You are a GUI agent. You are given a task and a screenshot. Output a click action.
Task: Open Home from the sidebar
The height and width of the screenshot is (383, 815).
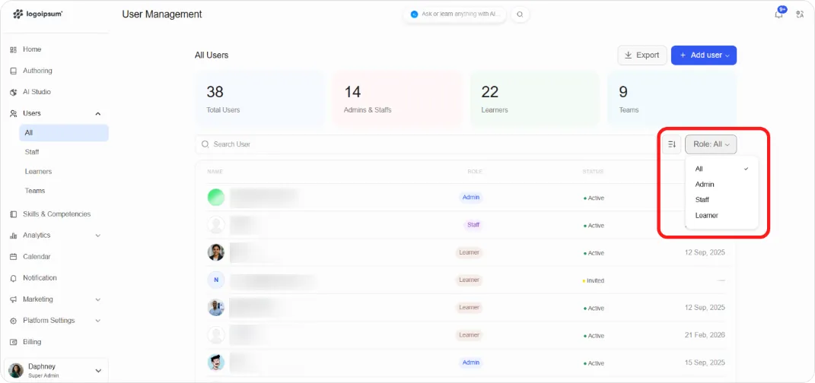click(x=32, y=49)
